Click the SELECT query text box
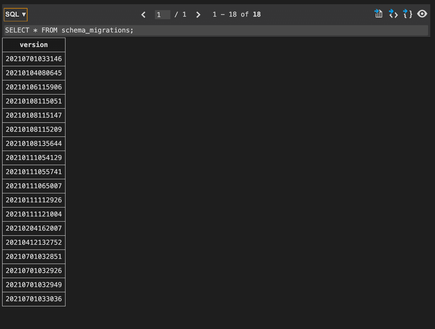435x329 pixels. (216, 30)
